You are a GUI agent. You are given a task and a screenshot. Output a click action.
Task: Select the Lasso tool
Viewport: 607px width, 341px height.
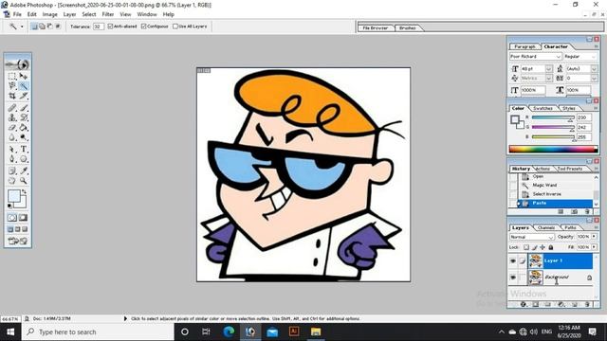(12, 86)
